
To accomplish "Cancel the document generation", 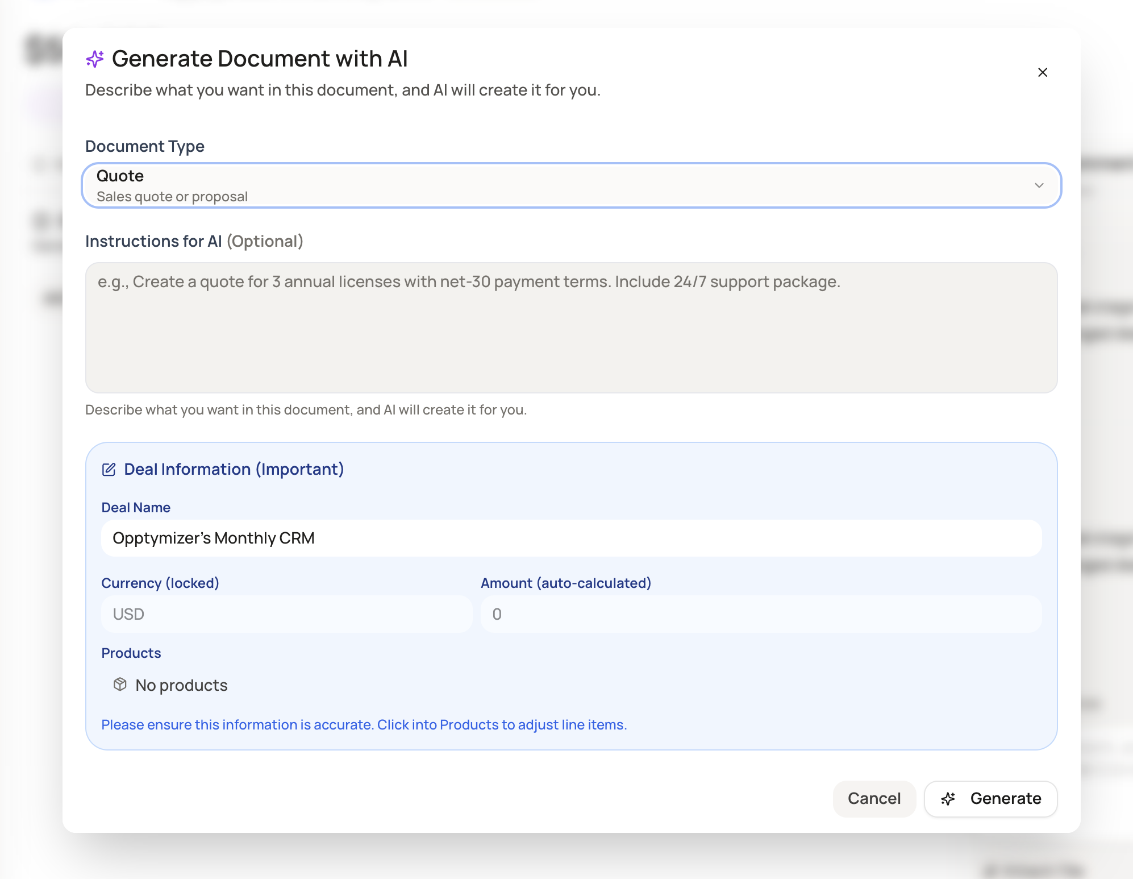I will point(874,798).
